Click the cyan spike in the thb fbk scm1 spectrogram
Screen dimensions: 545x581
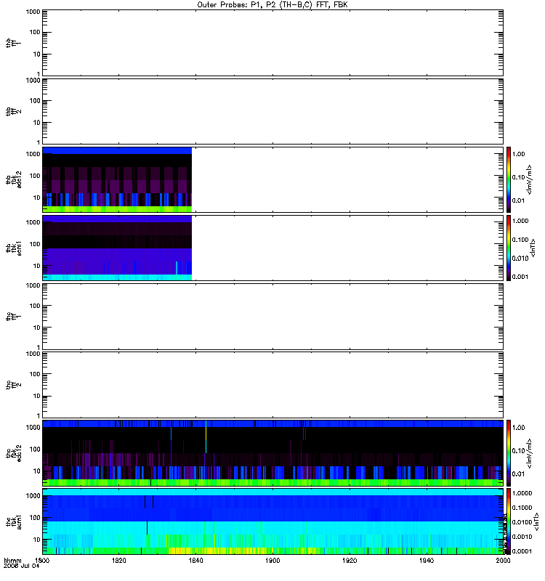tap(177, 267)
